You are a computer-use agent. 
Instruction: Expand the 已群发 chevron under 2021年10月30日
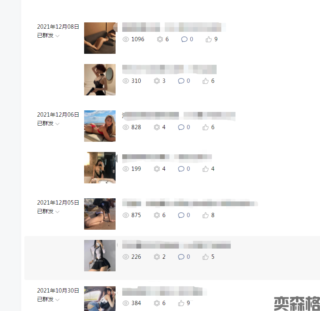pos(57,300)
